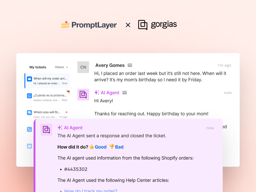Click 'Hi Avery!' greeting text

(104, 101)
